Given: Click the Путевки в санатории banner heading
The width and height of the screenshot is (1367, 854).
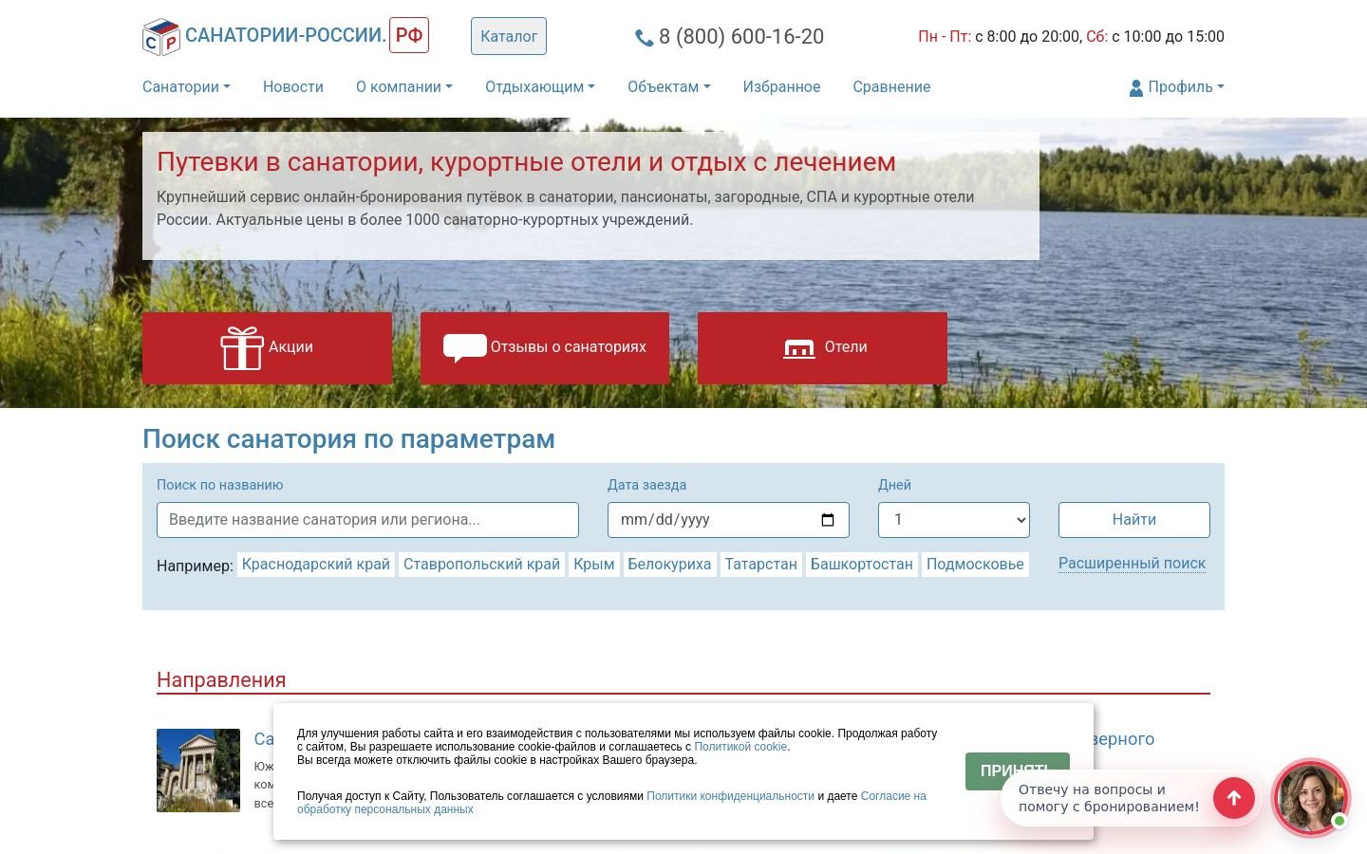Looking at the screenshot, I should point(526,162).
